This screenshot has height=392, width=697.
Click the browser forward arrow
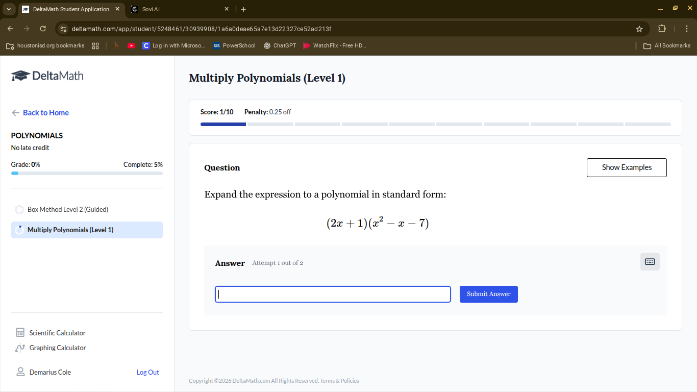coord(27,29)
